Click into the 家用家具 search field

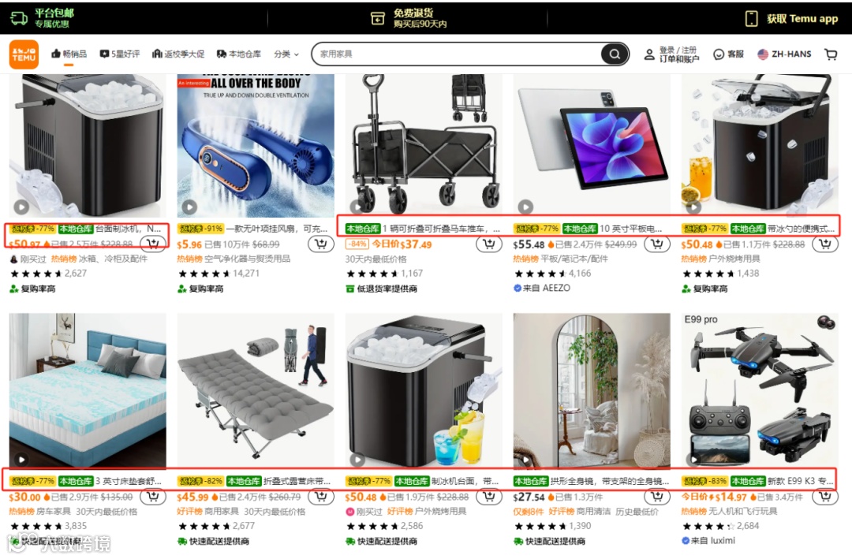457,54
